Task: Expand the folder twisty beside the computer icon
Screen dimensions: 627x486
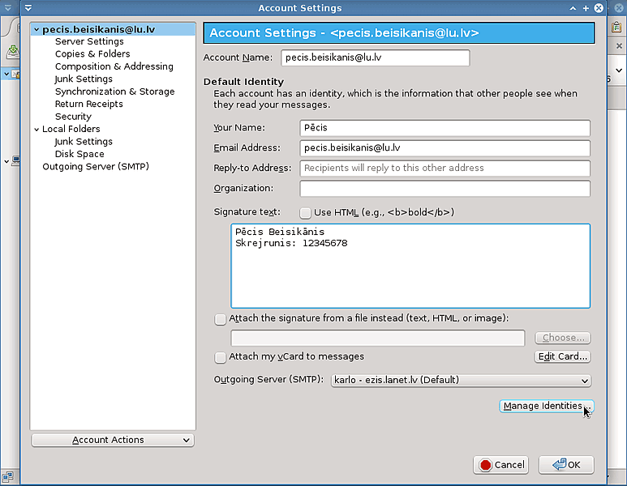Action: (6, 162)
